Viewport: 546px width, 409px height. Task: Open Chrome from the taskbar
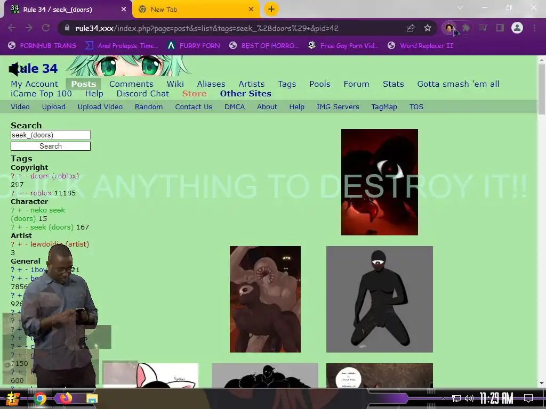click(39, 398)
